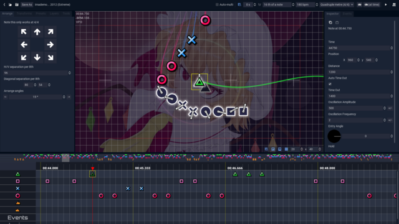Click the Save As button
Viewport: 399px width, 224px height.
pyautogui.click(x=27, y=4)
